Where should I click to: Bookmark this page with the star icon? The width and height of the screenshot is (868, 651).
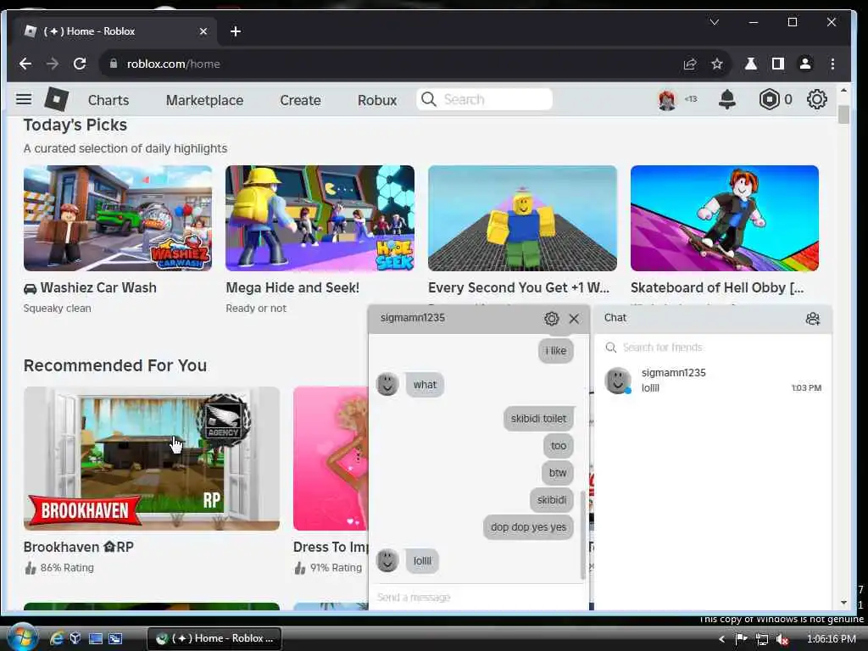[x=717, y=64]
